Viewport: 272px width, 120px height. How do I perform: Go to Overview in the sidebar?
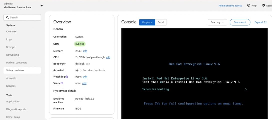click(x=11, y=31)
